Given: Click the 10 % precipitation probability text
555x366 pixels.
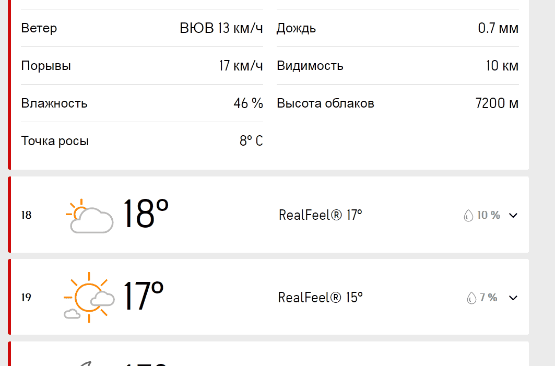Looking at the screenshot, I should 489,215.
